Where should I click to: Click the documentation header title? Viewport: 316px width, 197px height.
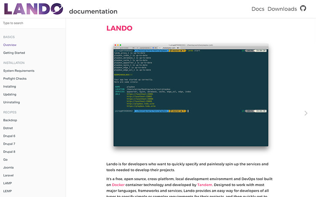point(93,11)
